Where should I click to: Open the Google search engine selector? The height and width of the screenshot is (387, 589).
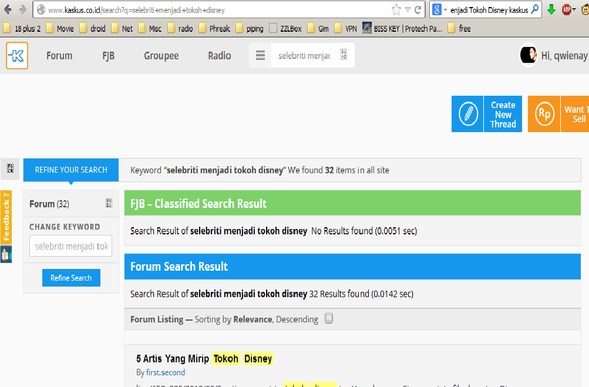coord(439,10)
